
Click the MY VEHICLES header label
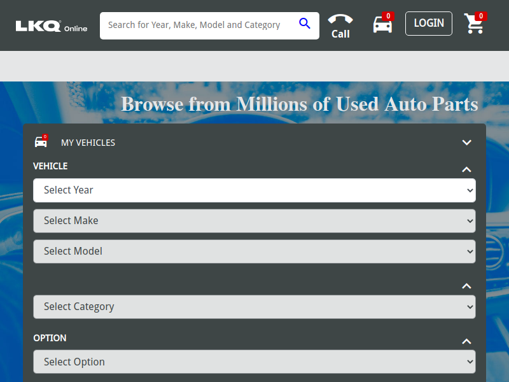(x=88, y=143)
